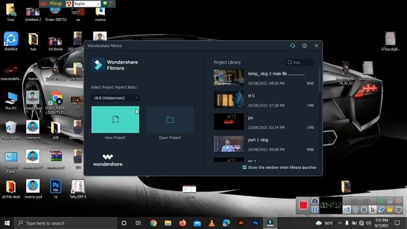Select the Recycle Bin icon
This screenshot has width=407, height=229.
(x=11, y=130)
